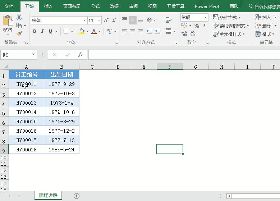The image size is (280, 201).
Task: Switch to the 页面布局 tab
Action: click(72, 6)
